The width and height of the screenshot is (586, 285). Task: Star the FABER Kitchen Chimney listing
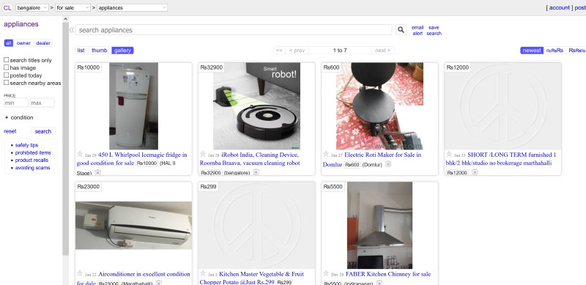[x=326, y=273]
